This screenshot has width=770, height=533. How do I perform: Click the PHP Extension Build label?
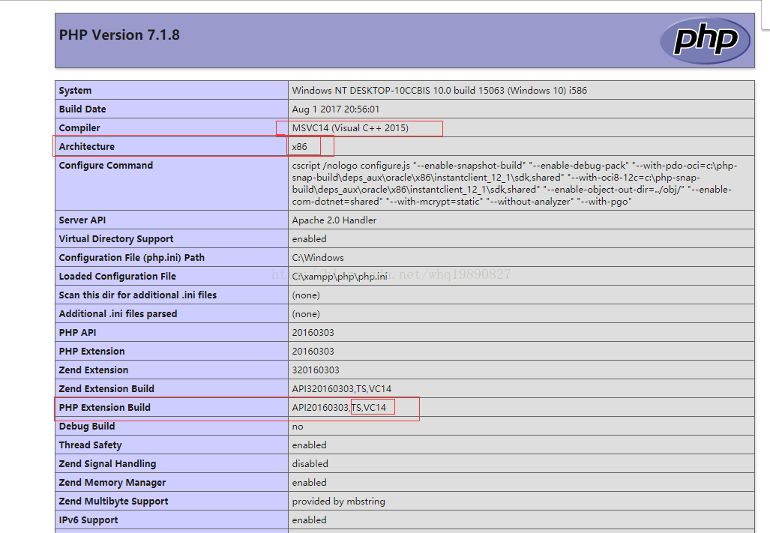105,408
